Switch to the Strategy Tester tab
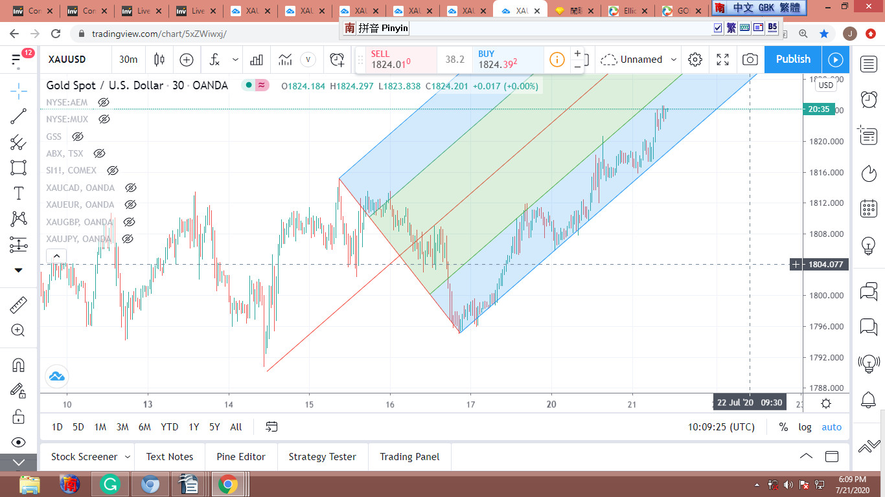The height and width of the screenshot is (497, 885). [x=322, y=457]
